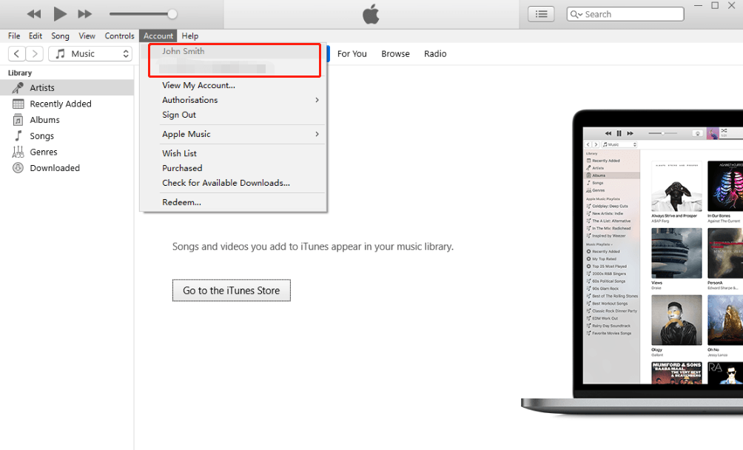743x450 pixels.
Task: Click the download icon beside Downloaded
Action: tap(18, 168)
